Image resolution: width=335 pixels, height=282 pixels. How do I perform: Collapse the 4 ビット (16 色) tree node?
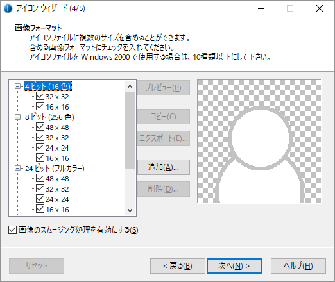click(x=17, y=87)
